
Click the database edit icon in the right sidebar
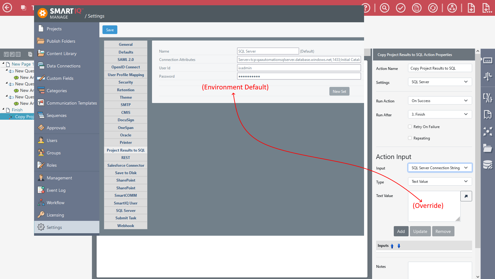tap(488, 165)
